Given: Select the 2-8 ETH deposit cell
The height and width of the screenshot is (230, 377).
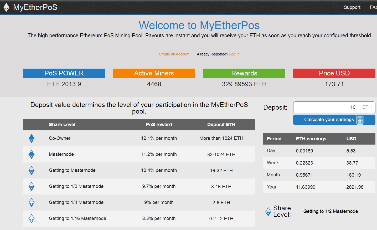Looking at the screenshot, I should (x=221, y=203).
